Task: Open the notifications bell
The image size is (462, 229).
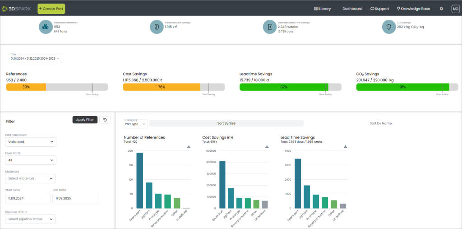Action: coord(441,9)
